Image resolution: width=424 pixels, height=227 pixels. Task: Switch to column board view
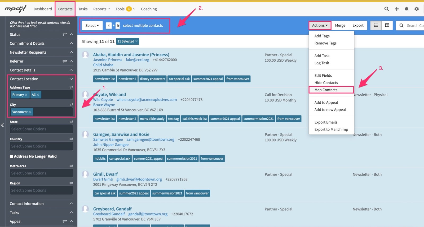387,25
